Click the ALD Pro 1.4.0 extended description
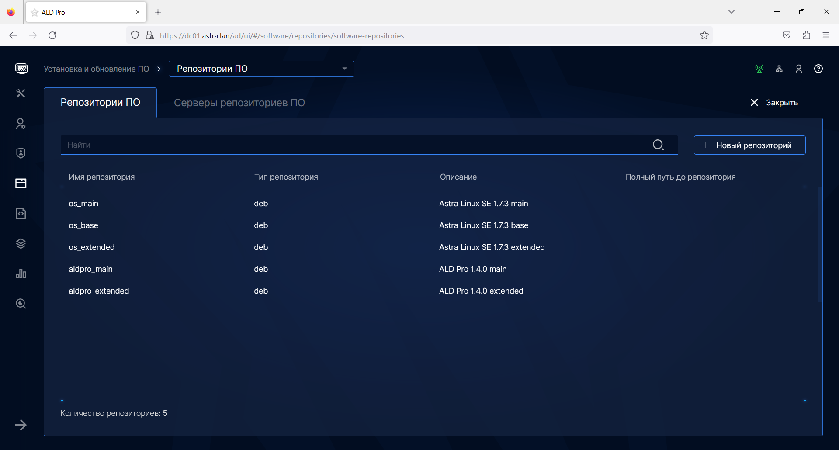The image size is (839, 450). coord(481,291)
